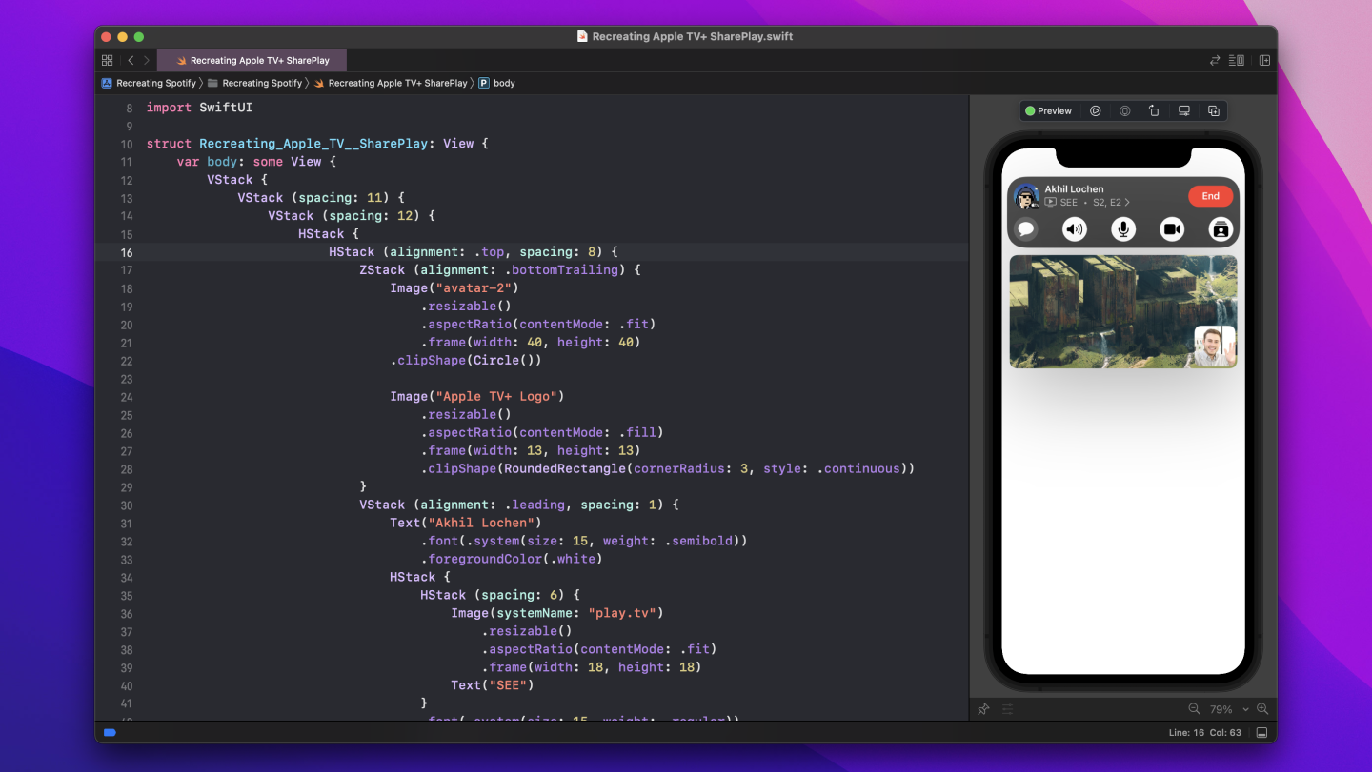Go forward with the right chevron
This screenshot has height=772, width=1372.
tap(146, 60)
